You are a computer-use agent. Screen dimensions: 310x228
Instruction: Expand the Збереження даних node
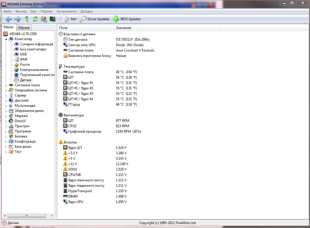point(6,111)
